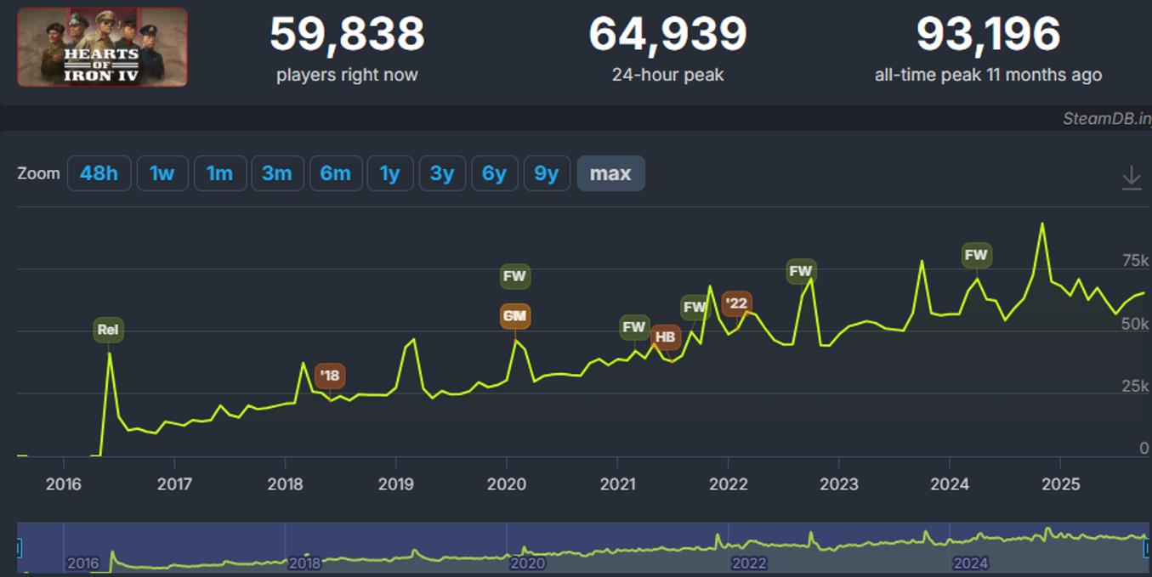Set chart zoom to 1m
Viewport: 1152px width, 577px height.
(x=220, y=173)
